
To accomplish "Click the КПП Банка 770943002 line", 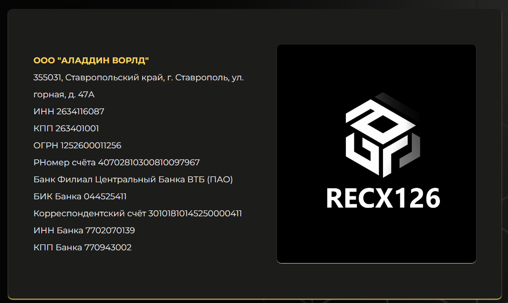I will (x=83, y=247).
